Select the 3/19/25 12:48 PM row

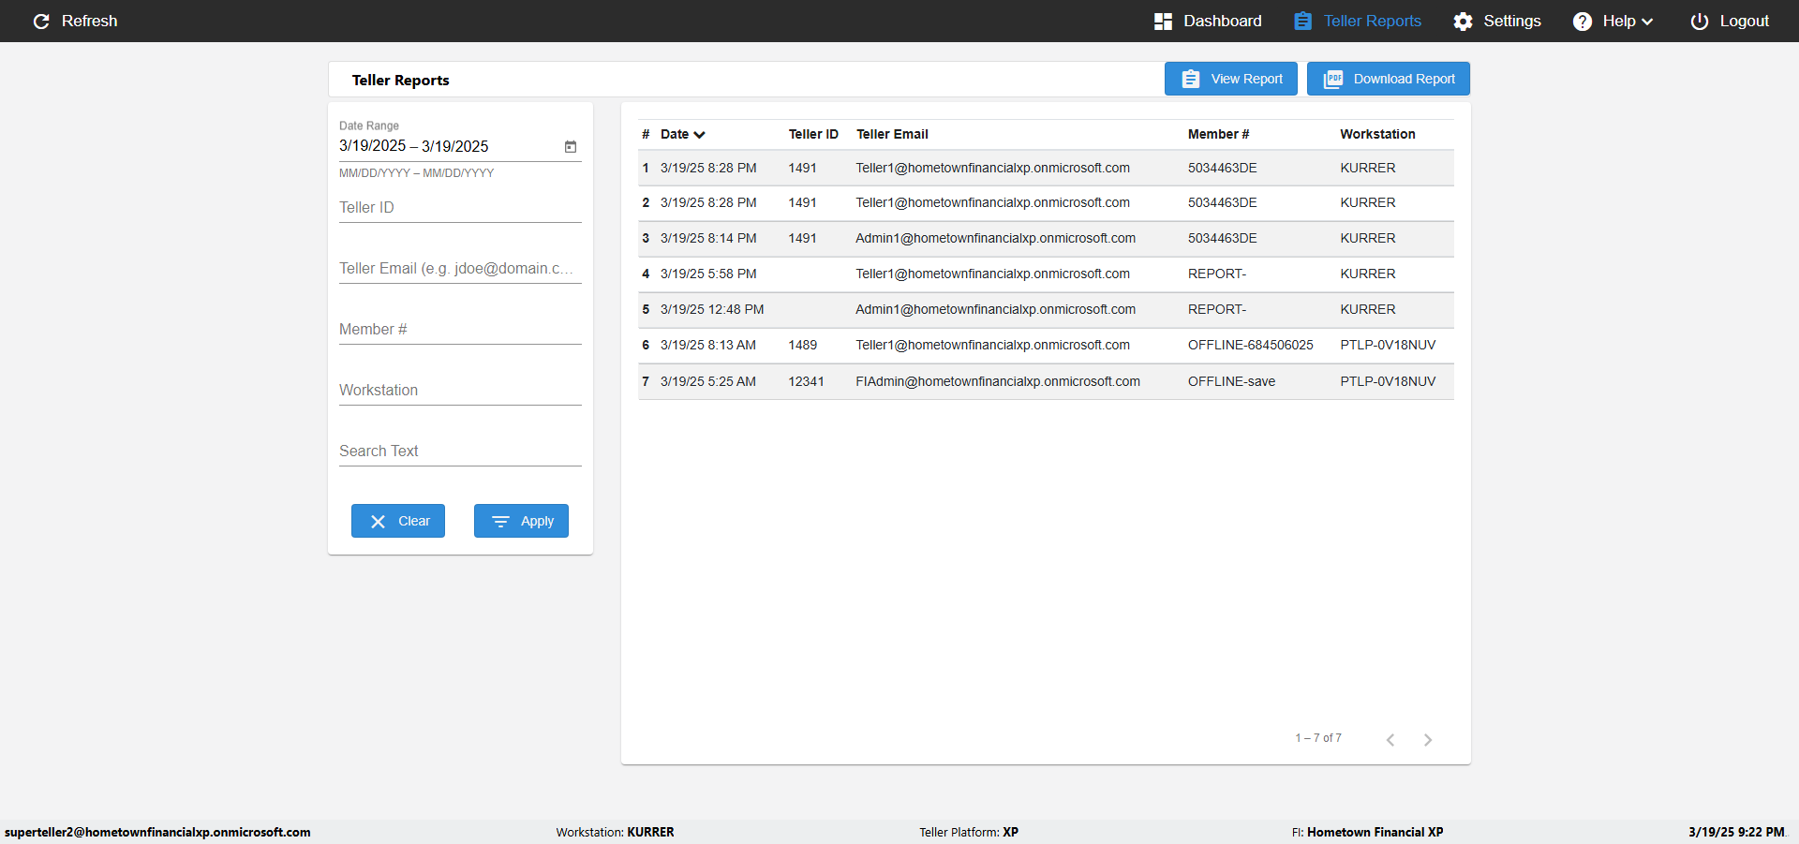pos(1046,310)
